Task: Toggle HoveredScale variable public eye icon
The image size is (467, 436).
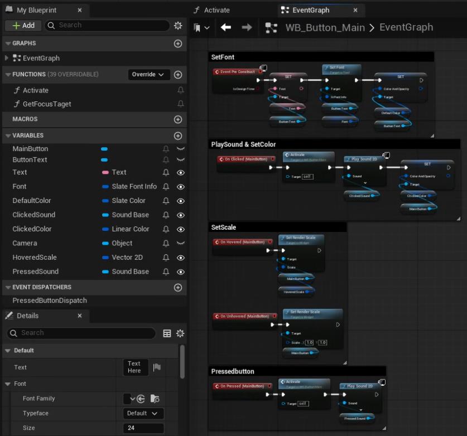Action: tap(180, 258)
